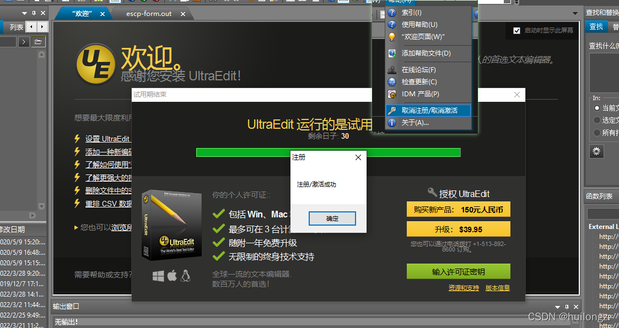Viewport: 619px width, 328px height.
Task: Click 购买新产品: 150元人民币 button
Action: [459, 210]
